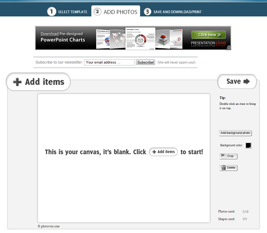The height and width of the screenshot is (233, 267).
Task: Click the Subscribe! button
Action: [146, 62]
